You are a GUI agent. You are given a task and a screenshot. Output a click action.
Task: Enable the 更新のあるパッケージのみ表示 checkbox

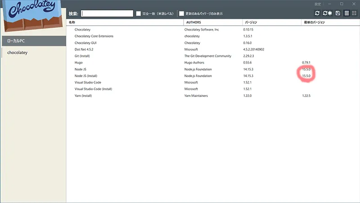pos(182,14)
